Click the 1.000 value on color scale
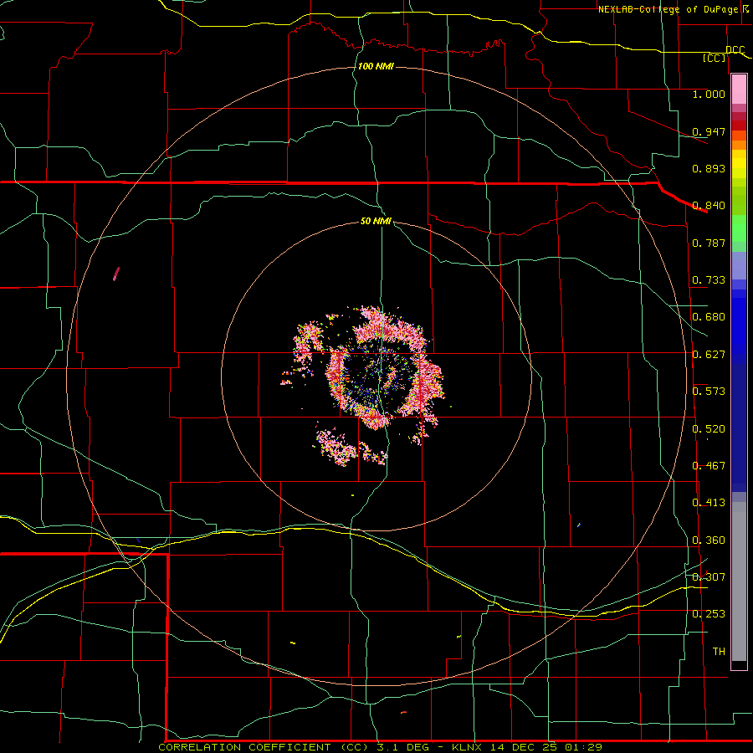The image size is (753, 753). point(709,94)
